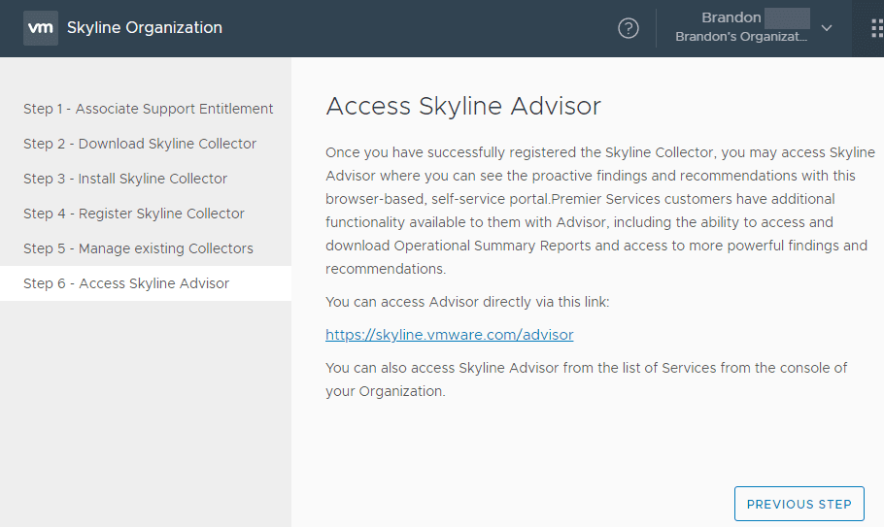Image resolution: width=884 pixels, height=527 pixels.
Task: Click the Skyline Organization title text
Action: (x=144, y=27)
